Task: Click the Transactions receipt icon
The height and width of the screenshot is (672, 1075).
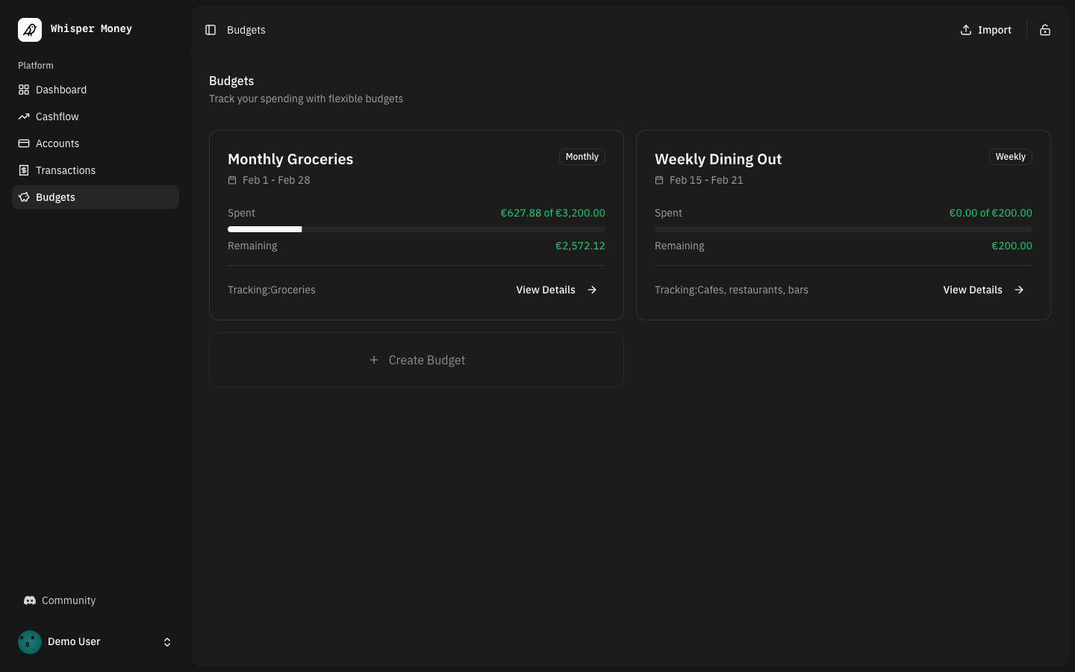Action: click(x=24, y=170)
